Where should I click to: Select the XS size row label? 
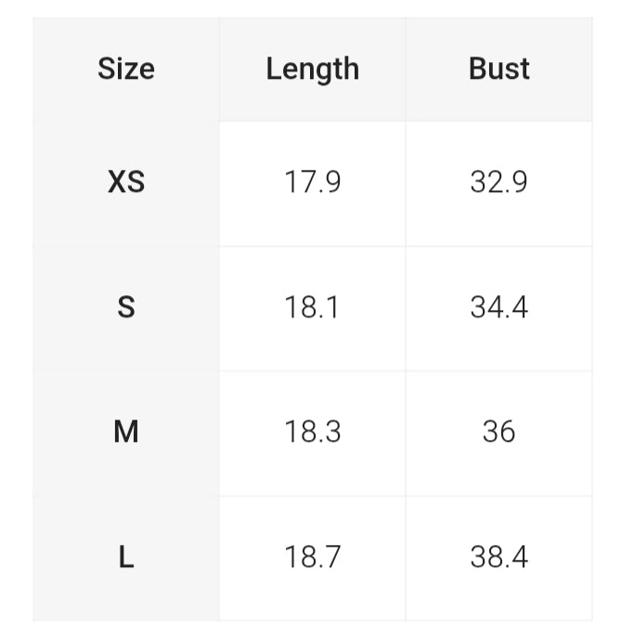point(126,182)
